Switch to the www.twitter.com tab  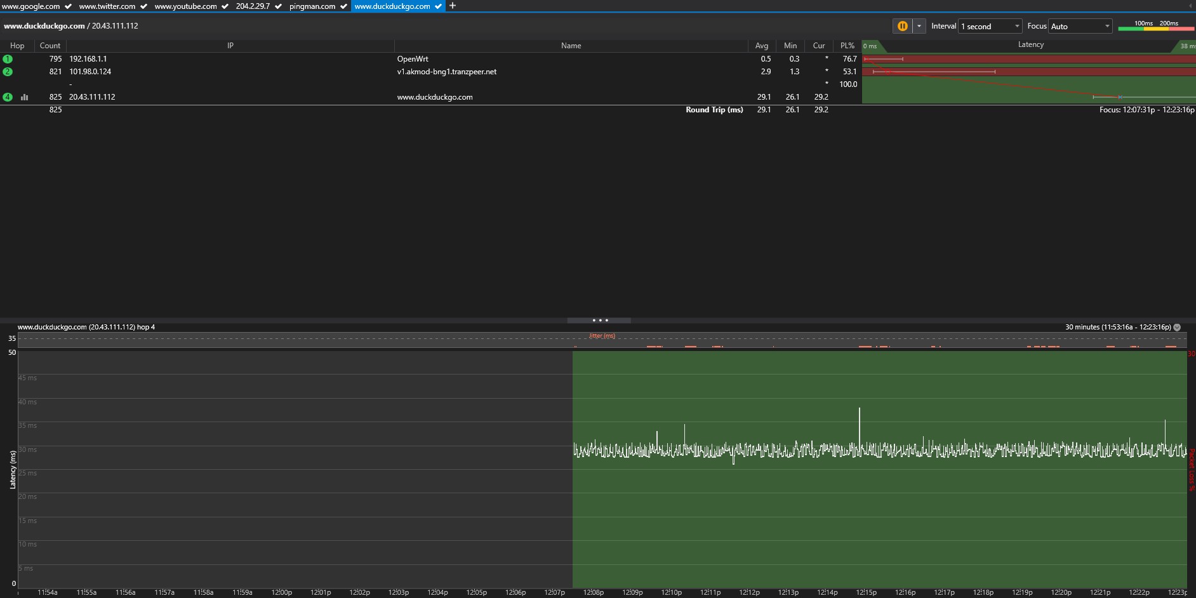tap(107, 6)
